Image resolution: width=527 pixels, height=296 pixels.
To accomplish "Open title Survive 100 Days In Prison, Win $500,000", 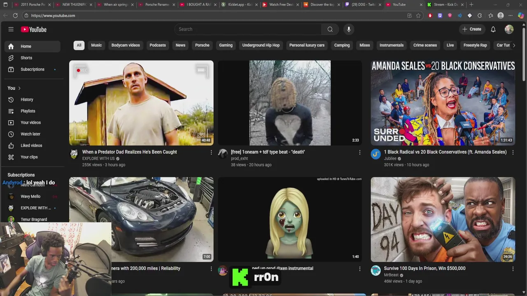I will click(x=424, y=268).
